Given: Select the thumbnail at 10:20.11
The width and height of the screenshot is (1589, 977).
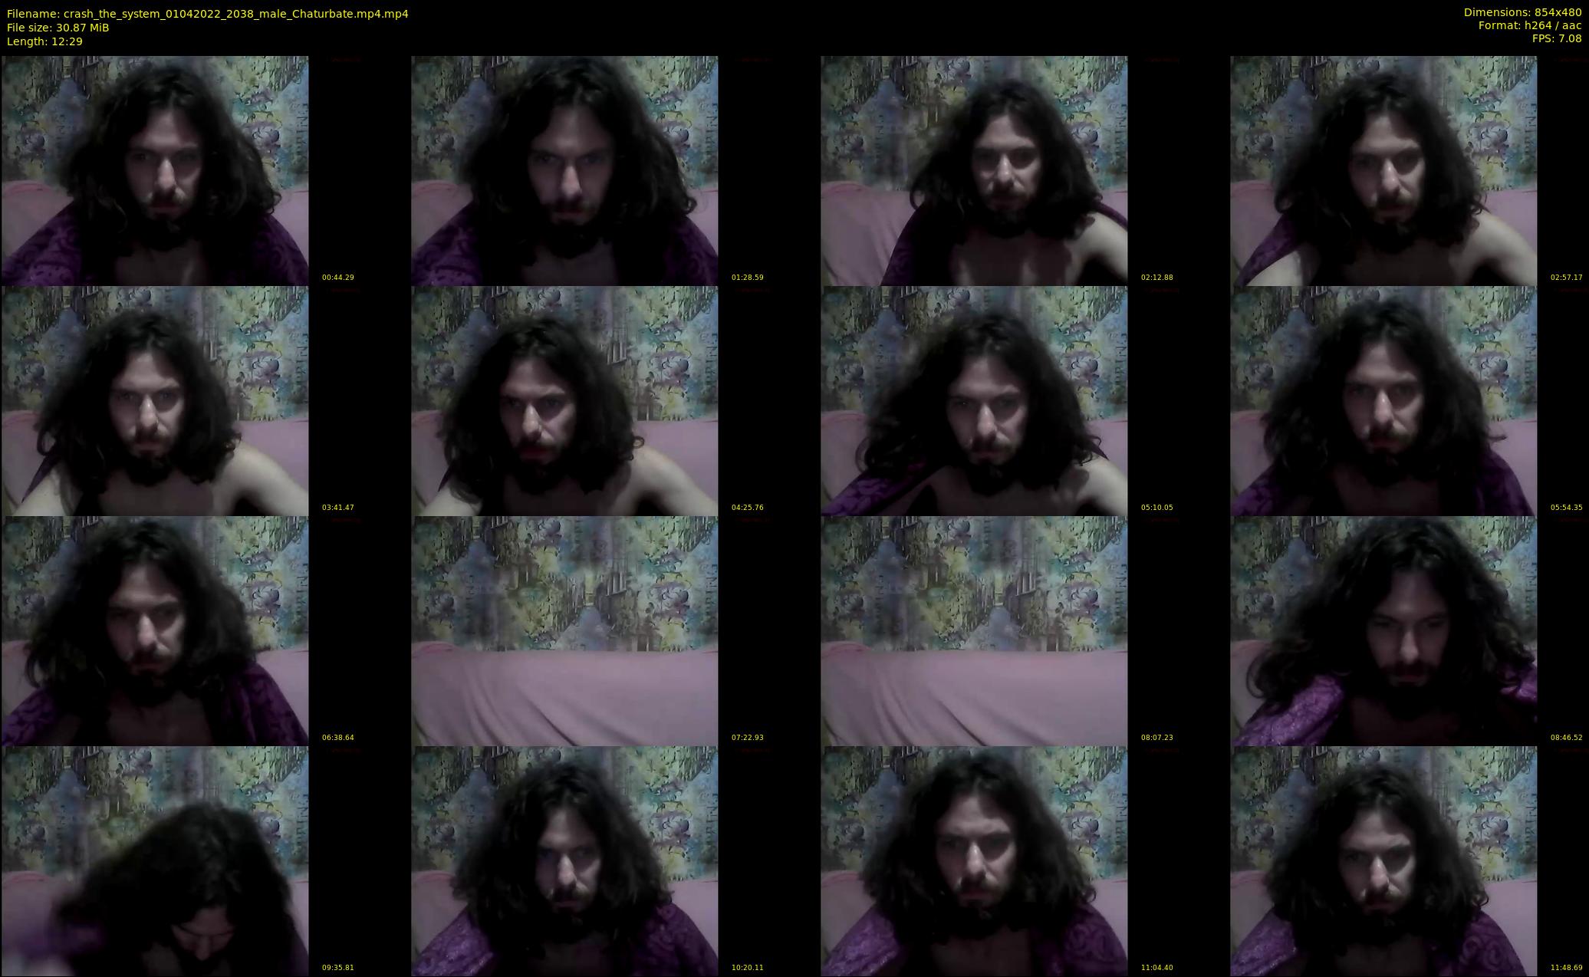Looking at the screenshot, I should (564, 860).
